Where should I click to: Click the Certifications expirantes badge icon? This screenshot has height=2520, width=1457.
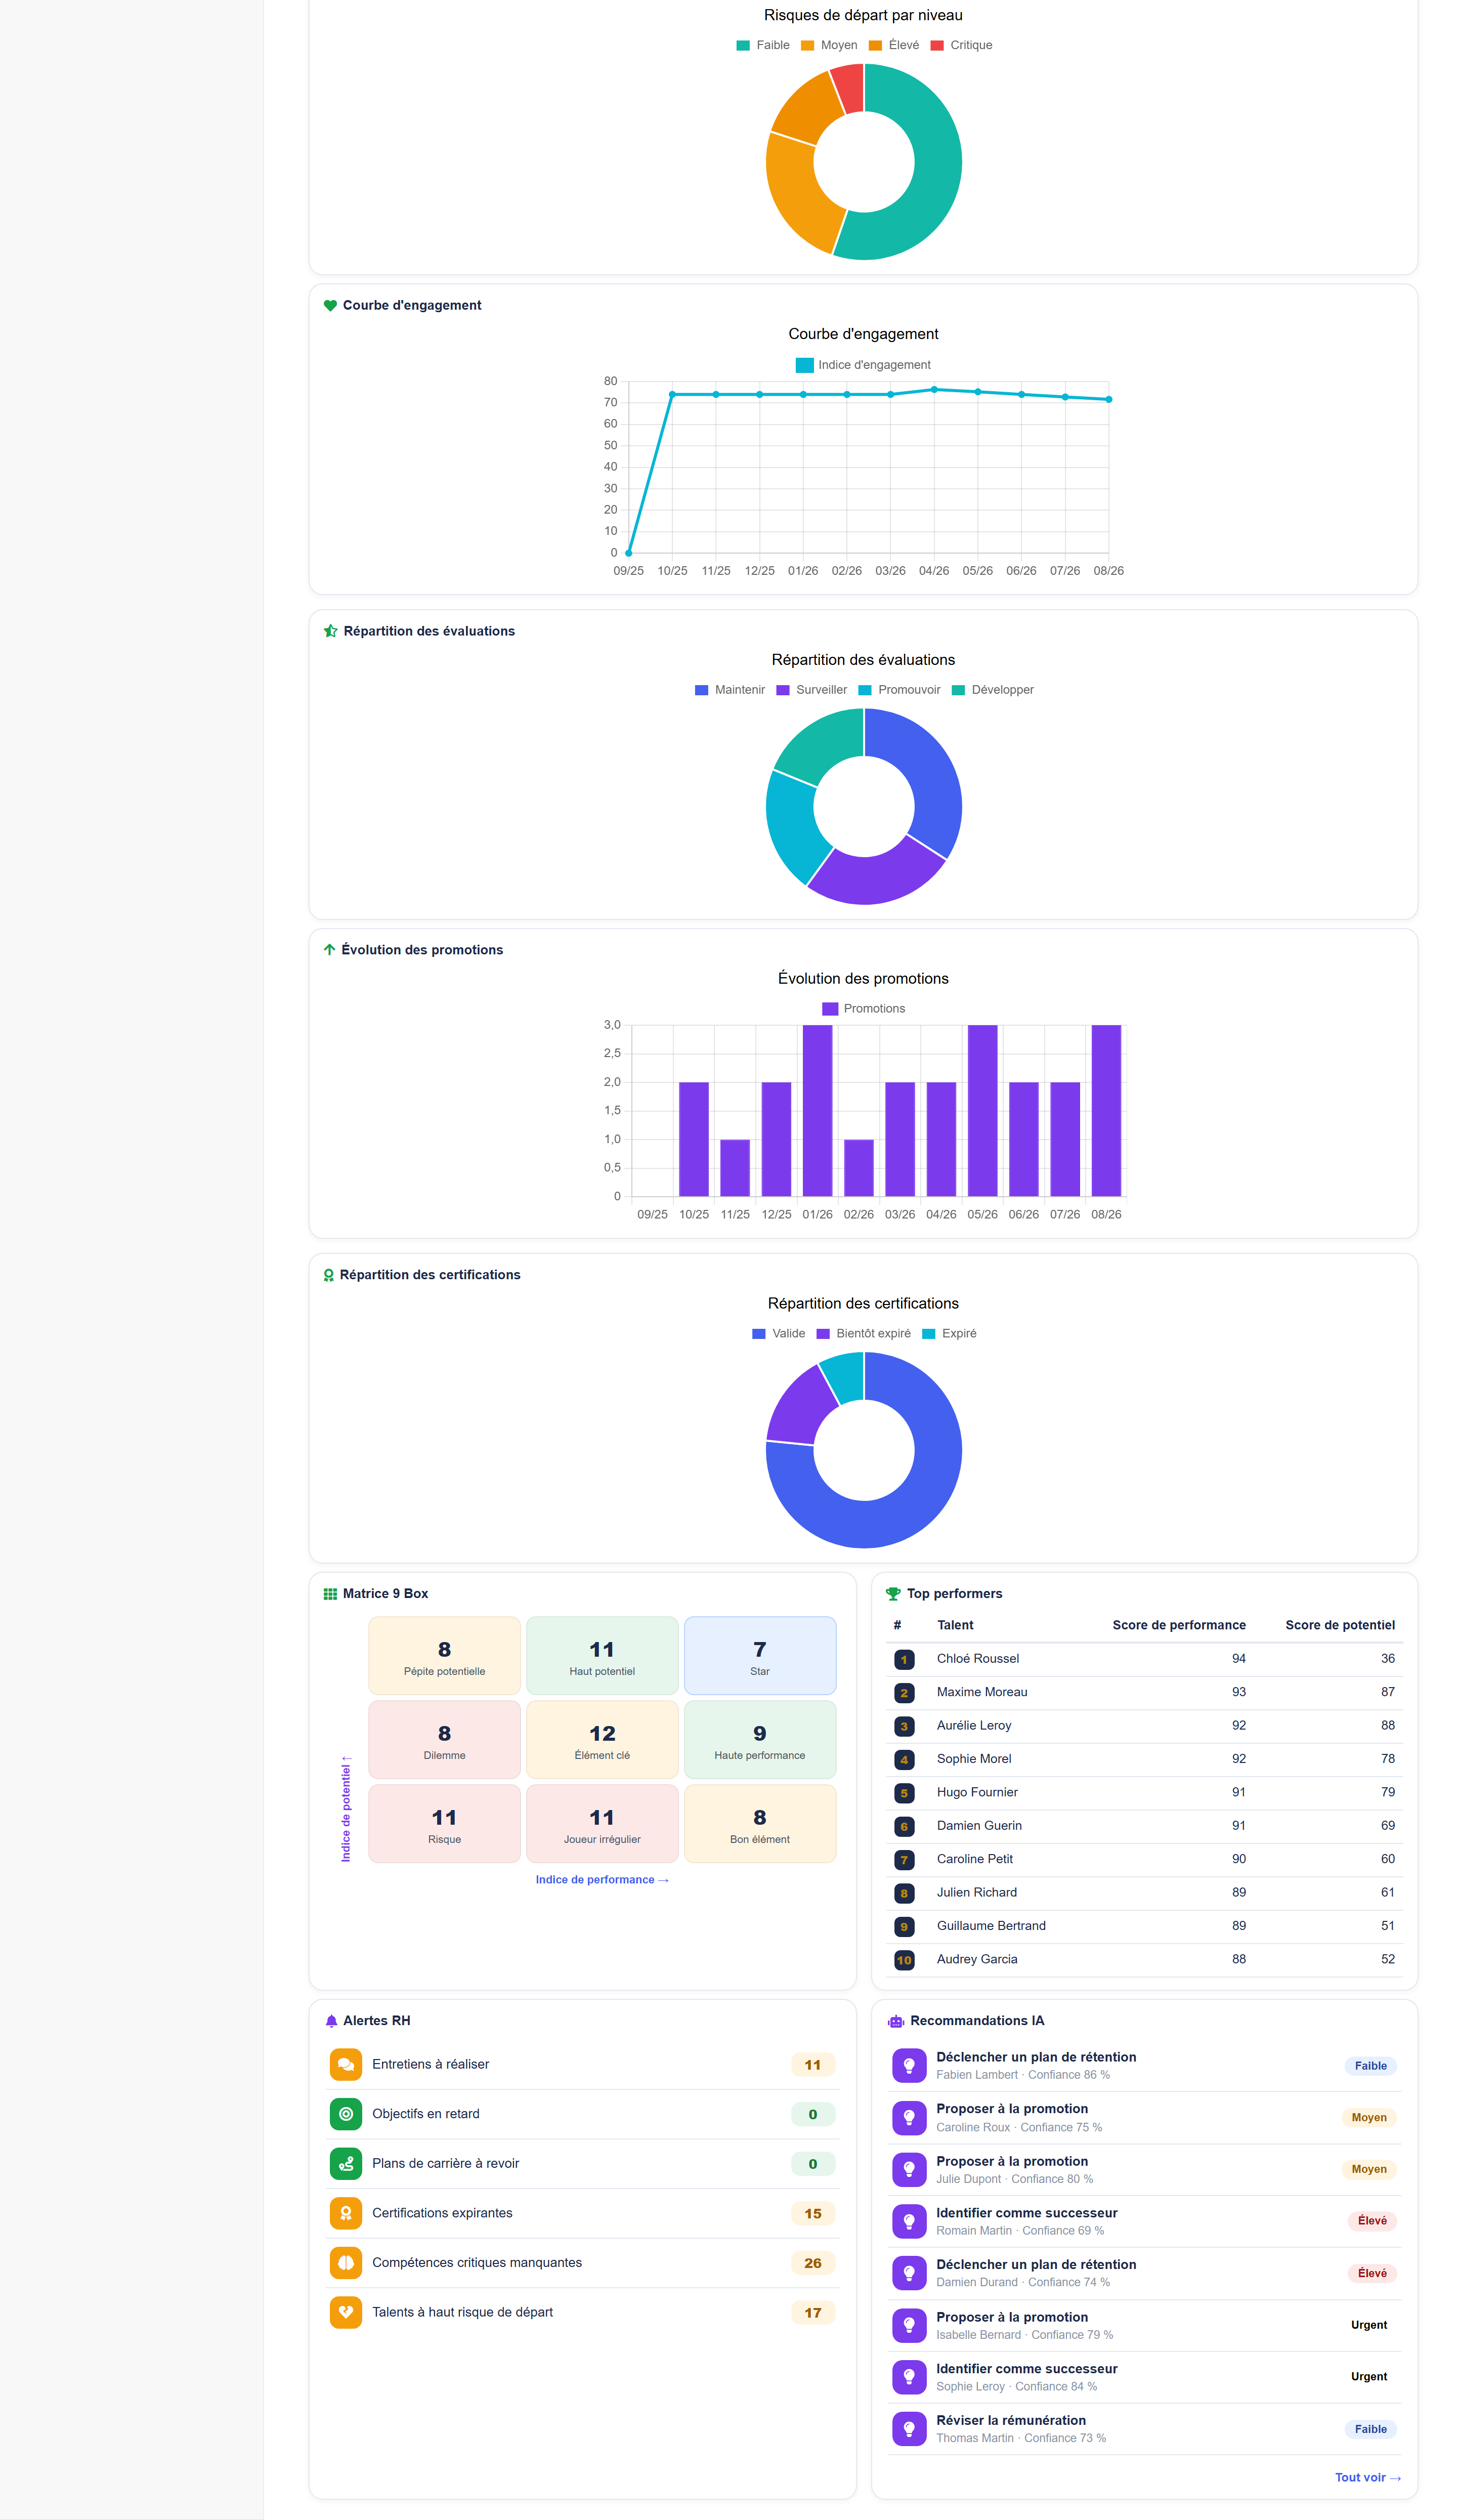[x=345, y=2213]
